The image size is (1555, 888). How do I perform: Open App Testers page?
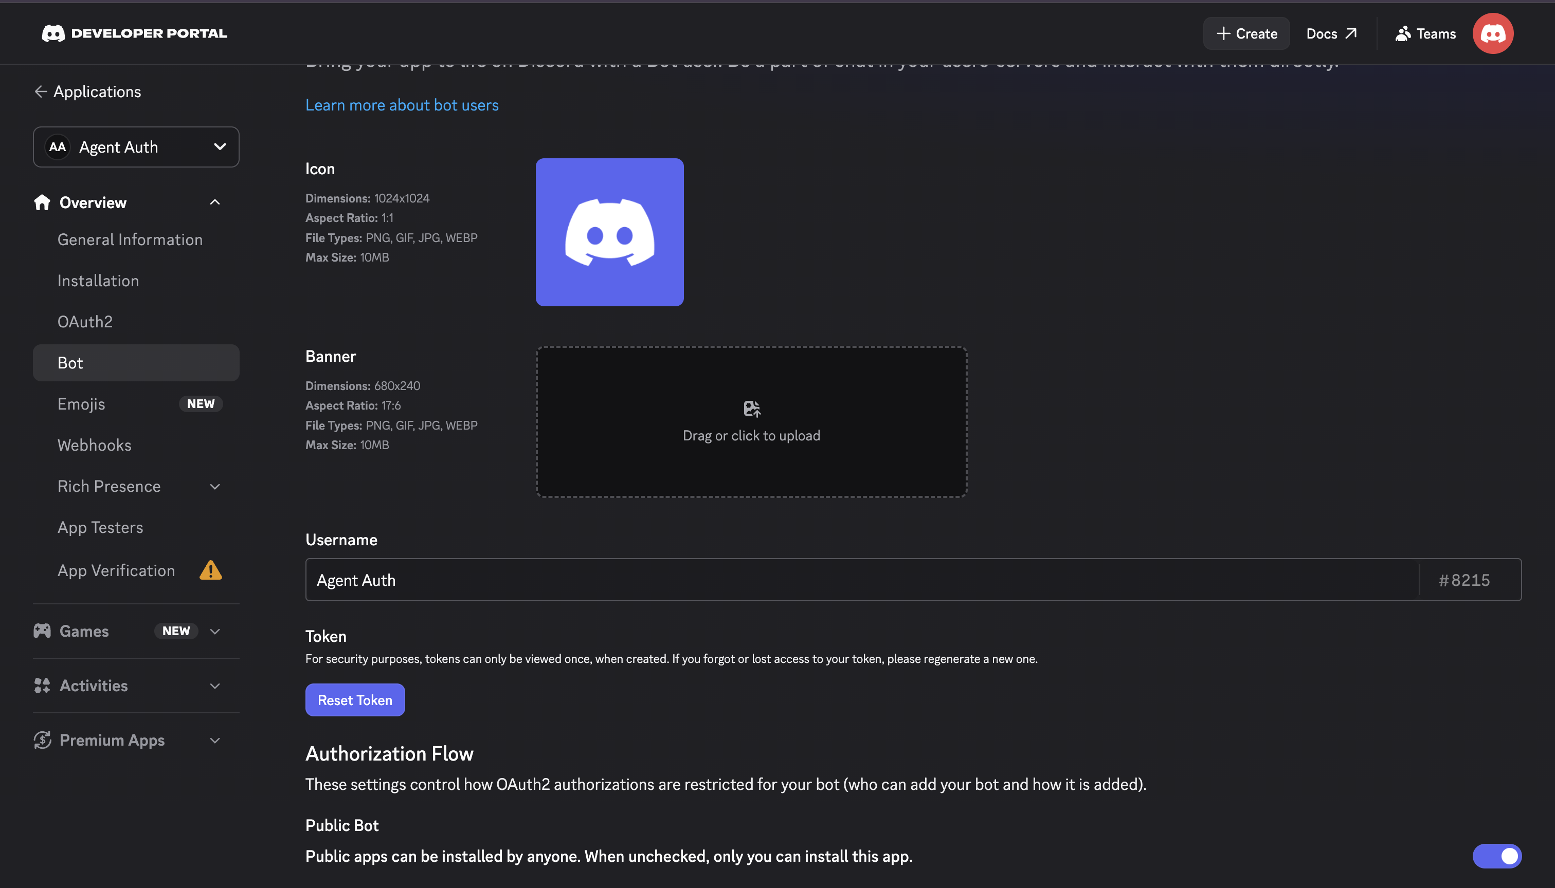(x=100, y=528)
